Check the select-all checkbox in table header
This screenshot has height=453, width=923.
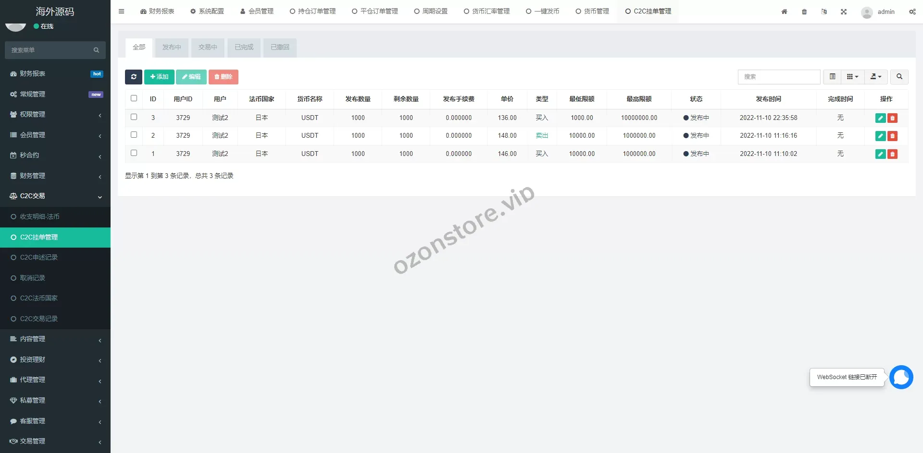coord(134,98)
